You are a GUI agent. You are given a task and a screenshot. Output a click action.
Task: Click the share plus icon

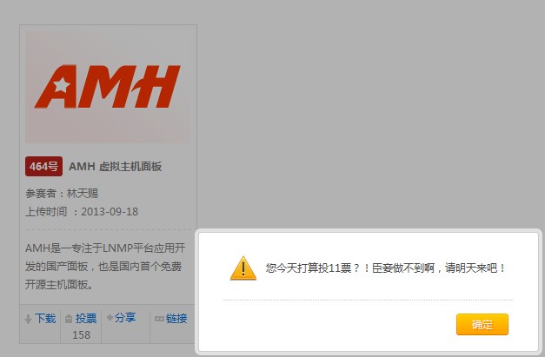(110, 317)
